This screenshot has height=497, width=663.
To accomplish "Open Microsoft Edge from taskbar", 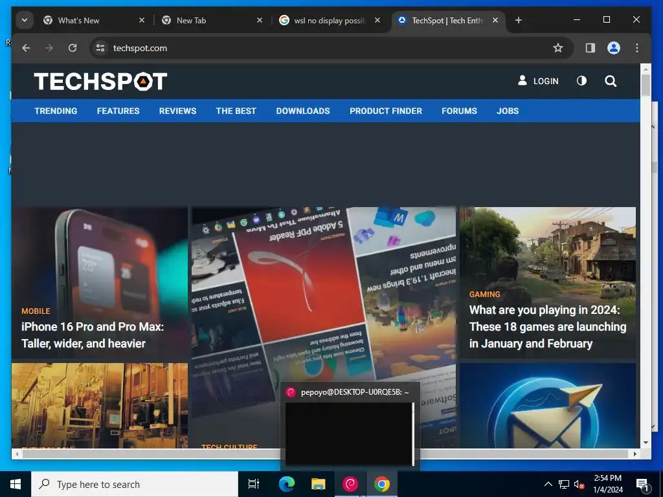I will click(x=287, y=484).
